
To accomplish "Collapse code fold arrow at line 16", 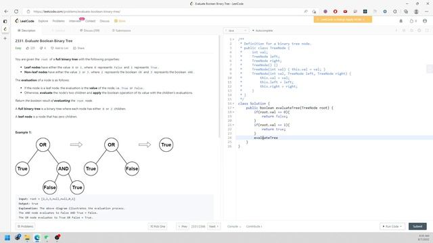I will [x=233, y=103].
